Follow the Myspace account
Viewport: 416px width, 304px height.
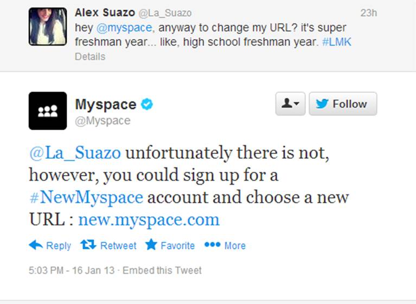[x=343, y=104]
